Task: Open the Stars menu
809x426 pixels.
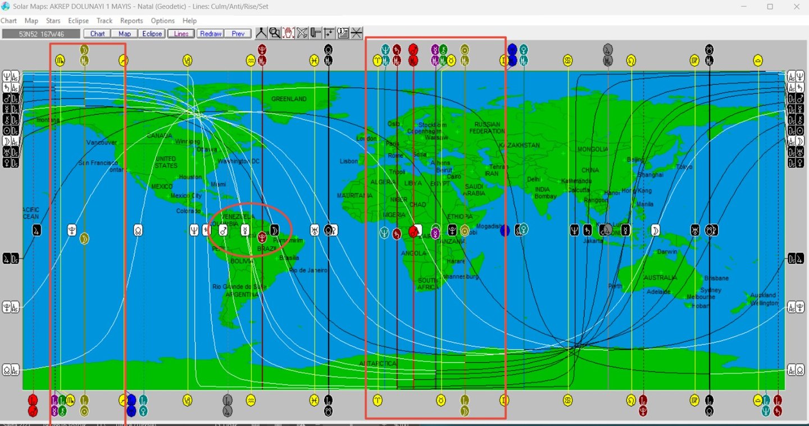Action: (x=53, y=21)
